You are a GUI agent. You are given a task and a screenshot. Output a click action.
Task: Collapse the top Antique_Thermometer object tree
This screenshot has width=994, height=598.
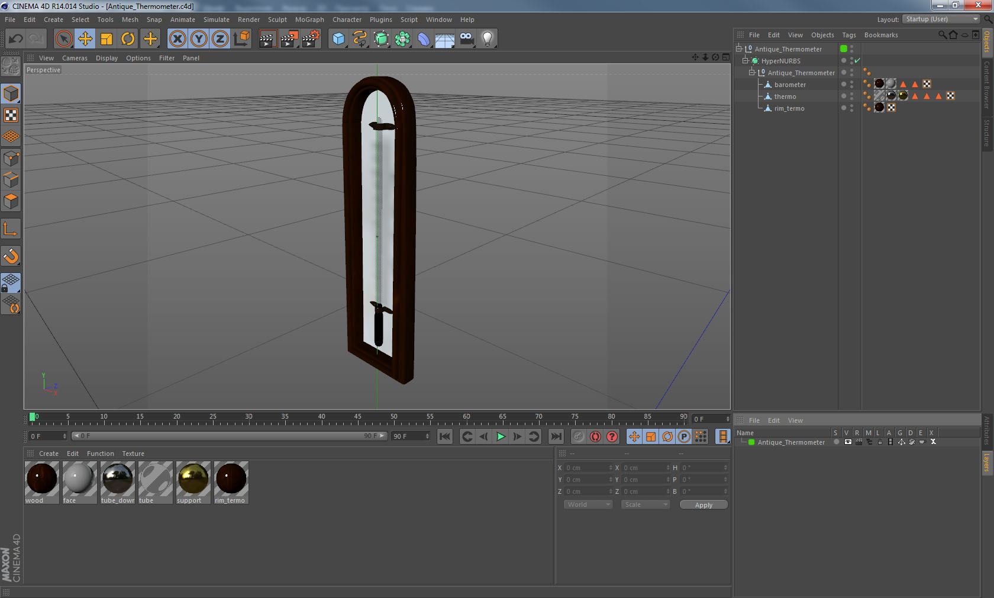(x=739, y=49)
